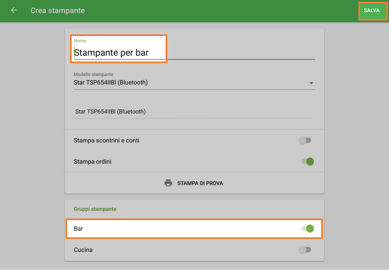Screen dimensions: 389x270
Task: Enable the Stampa scontrini e conti switch
Action: pos(305,140)
